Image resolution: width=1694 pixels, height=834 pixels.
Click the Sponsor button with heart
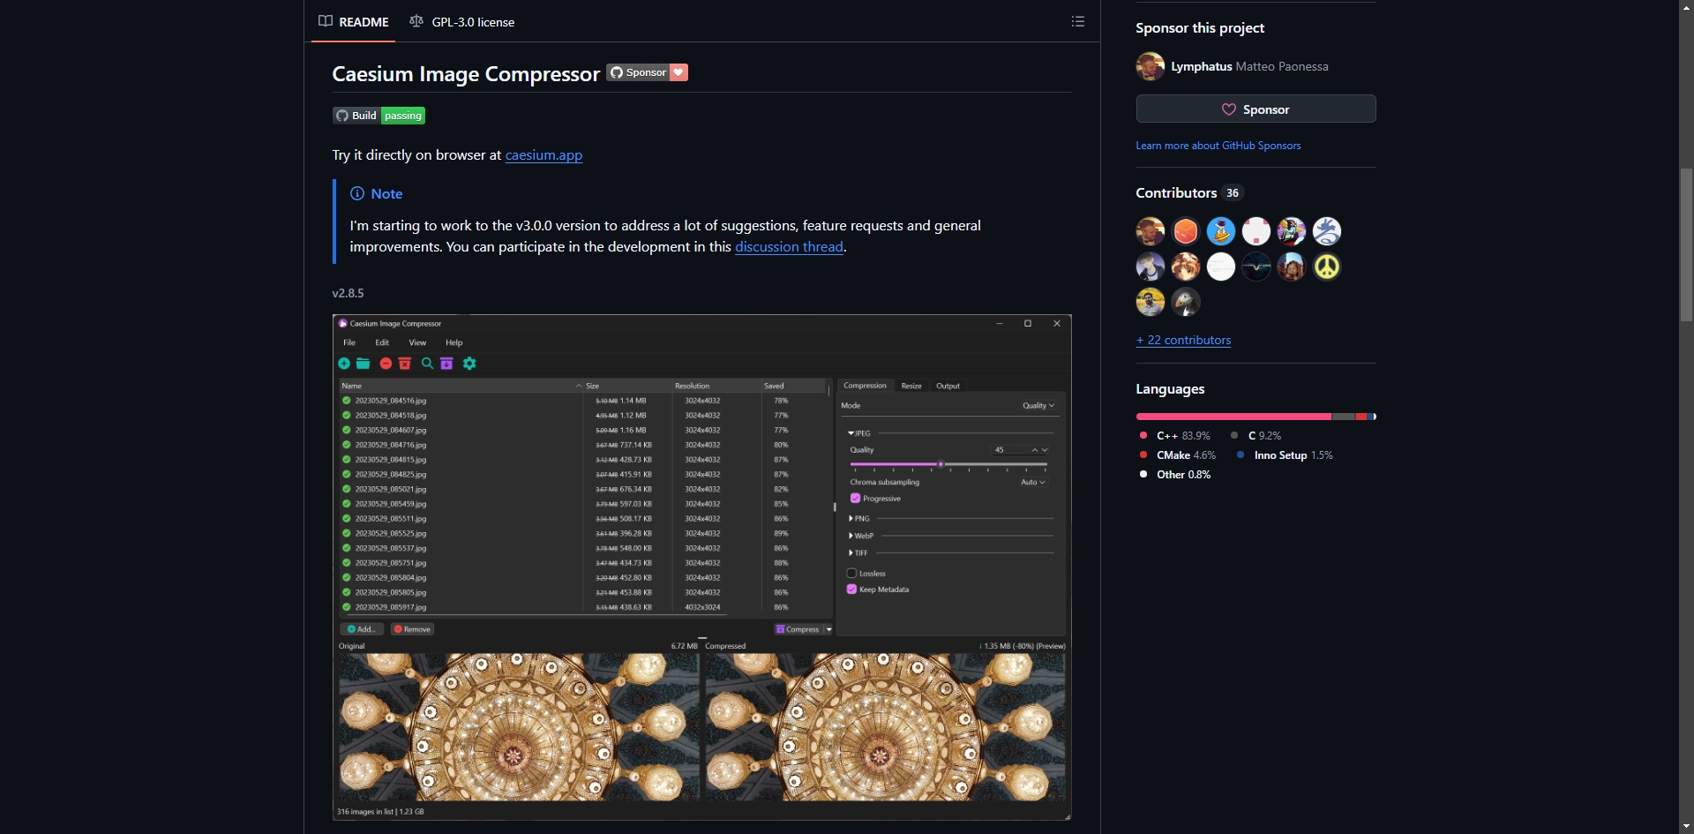[x=1256, y=109]
